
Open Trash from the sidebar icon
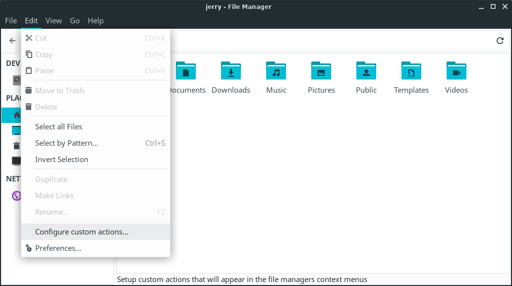click(x=16, y=145)
